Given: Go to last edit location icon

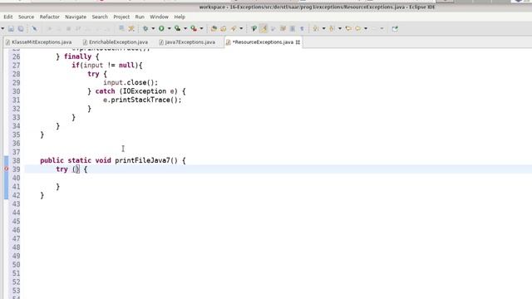Looking at the screenshot, I should (348, 29).
